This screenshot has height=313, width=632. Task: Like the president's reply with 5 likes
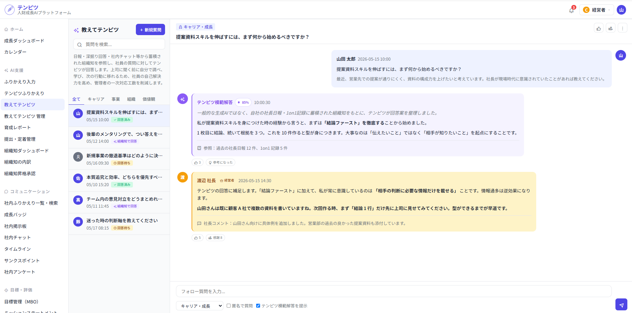(x=198, y=238)
